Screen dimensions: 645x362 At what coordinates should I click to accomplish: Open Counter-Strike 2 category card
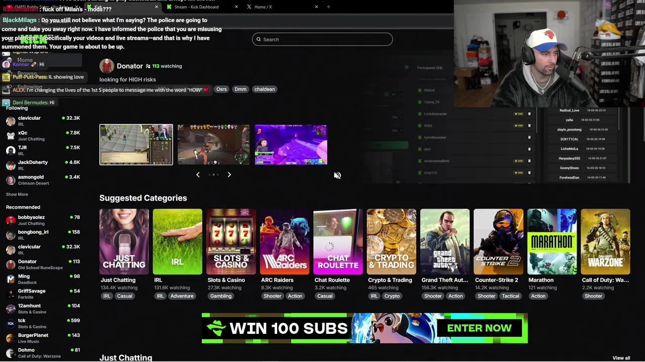[498, 241]
